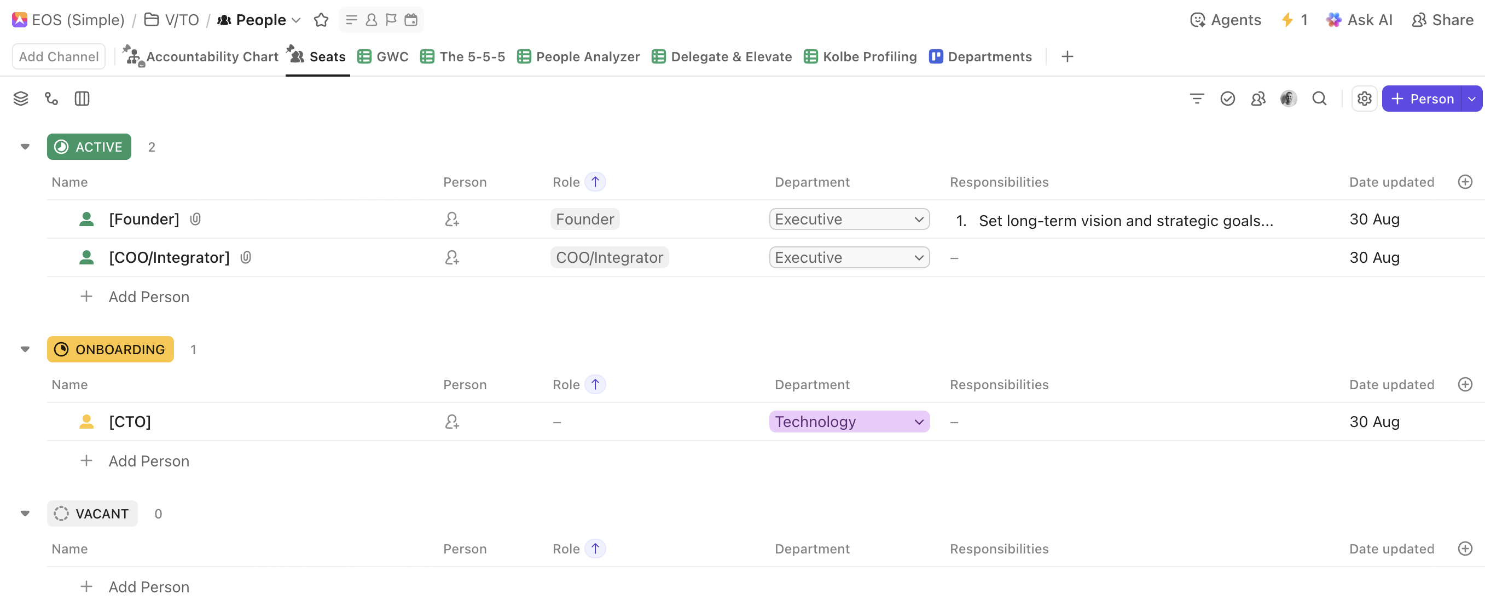The height and width of the screenshot is (600, 1485).
Task: Click Add Person under ONBOARDING
Action: pyautogui.click(x=148, y=461)
